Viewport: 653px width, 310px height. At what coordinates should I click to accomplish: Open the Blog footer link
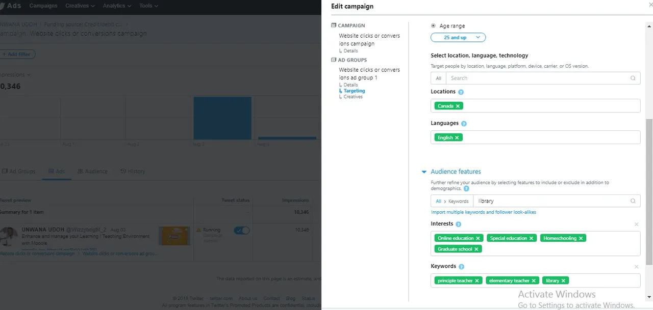pos(291,298)
